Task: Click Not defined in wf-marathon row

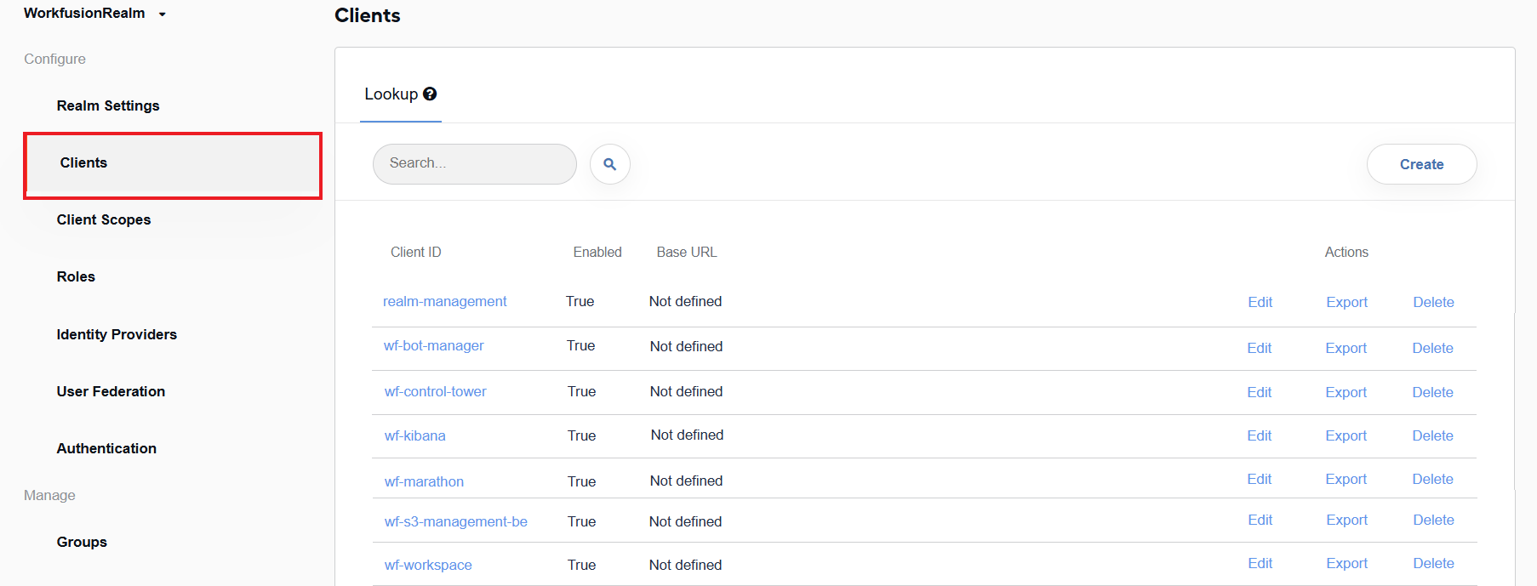Action: click(x=686, y=481)
